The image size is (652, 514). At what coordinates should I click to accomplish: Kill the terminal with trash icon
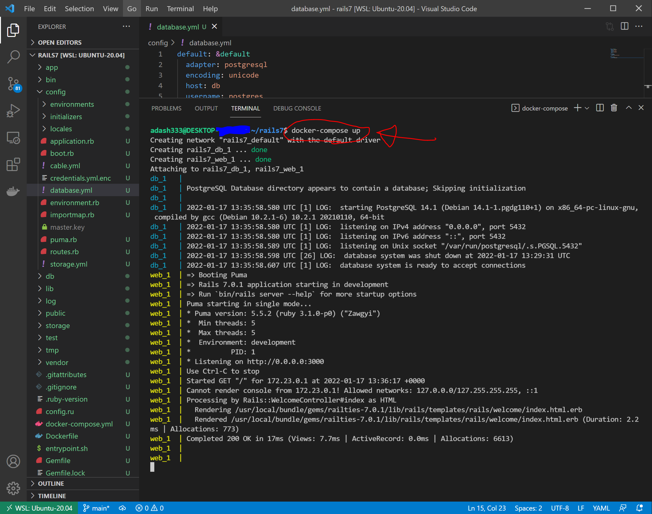[x=614, y=108]
